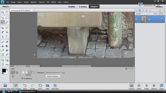Select the Color Picker eyedropper tool
The height and width of the screenshot is (93, 166).
(x=3, y=50)
